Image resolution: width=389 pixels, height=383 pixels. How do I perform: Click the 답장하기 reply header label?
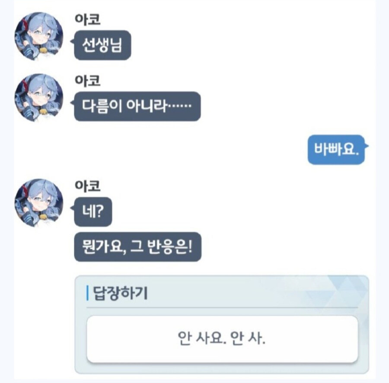click(x=120, y=293)
